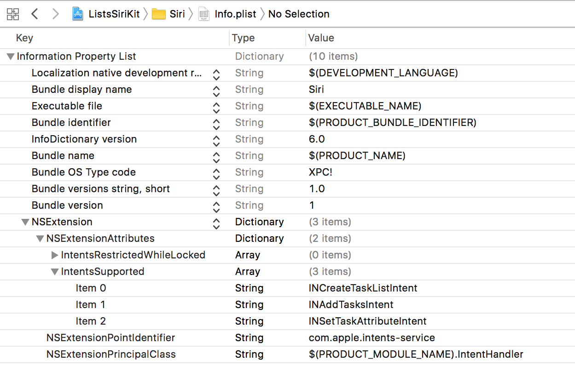
Task: Collapse the IntentsSupported array
Action: (x=54, y=272)
